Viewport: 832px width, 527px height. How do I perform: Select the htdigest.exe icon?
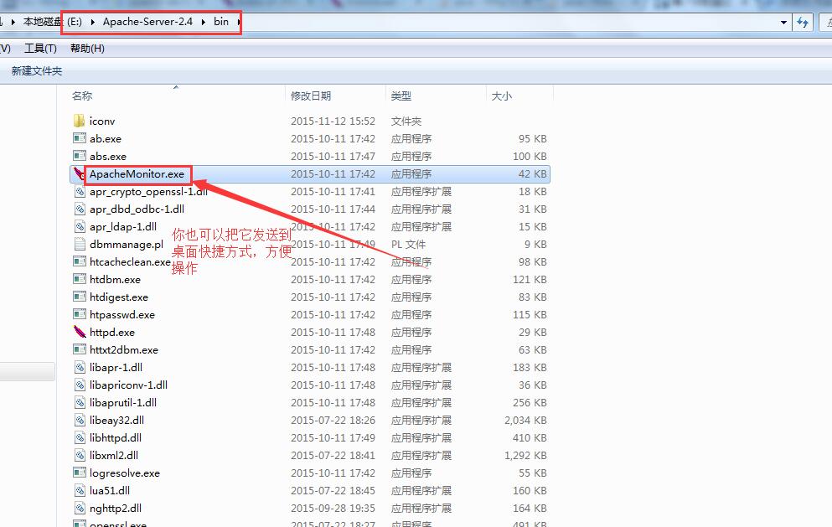[80, 297]
